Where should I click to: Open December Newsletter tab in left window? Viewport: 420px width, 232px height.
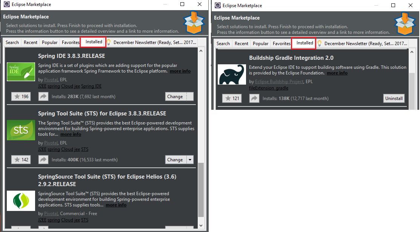coord(155,42)
